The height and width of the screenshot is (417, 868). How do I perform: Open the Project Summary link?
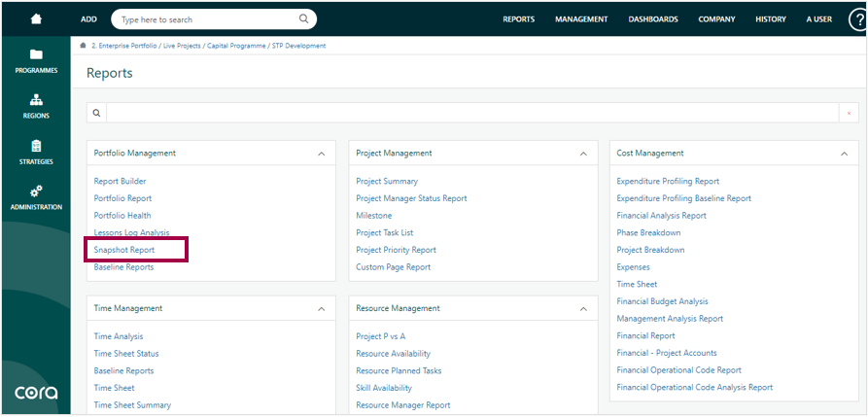387,181
